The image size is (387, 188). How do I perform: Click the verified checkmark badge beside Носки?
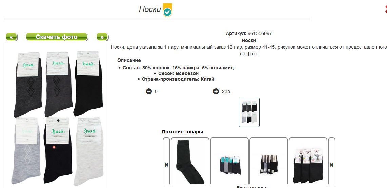167,10
